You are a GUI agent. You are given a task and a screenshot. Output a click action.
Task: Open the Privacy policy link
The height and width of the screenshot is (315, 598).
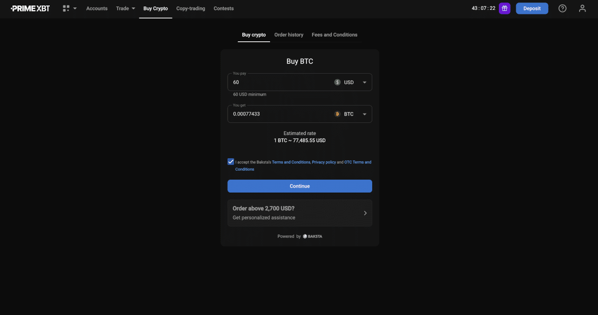coord(324,162)
